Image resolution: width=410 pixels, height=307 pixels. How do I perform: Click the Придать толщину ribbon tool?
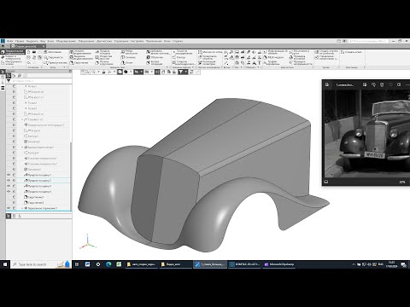pyautogui.click(x=103, y=52)
